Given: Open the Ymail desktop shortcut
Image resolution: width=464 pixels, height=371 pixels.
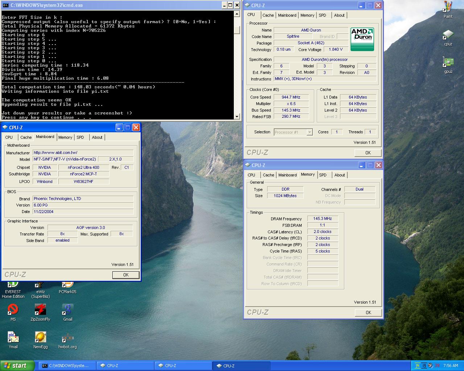Looking at the screenshot, I should tap(13, 340).
